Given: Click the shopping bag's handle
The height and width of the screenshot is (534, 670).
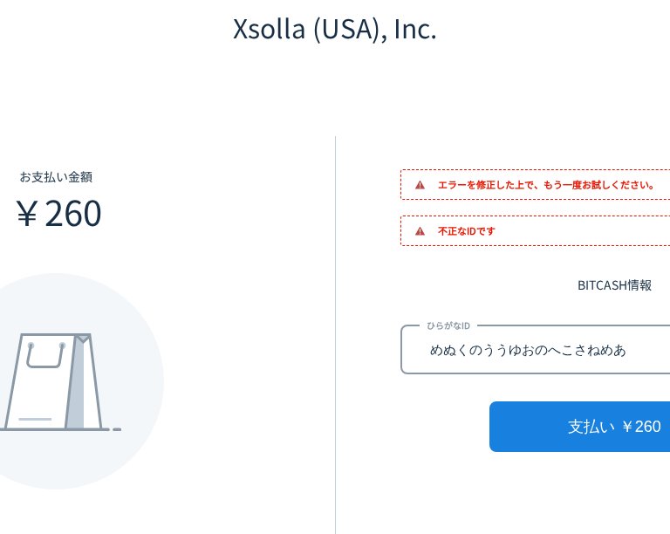Looking at the screenshot, I should 45,356.
